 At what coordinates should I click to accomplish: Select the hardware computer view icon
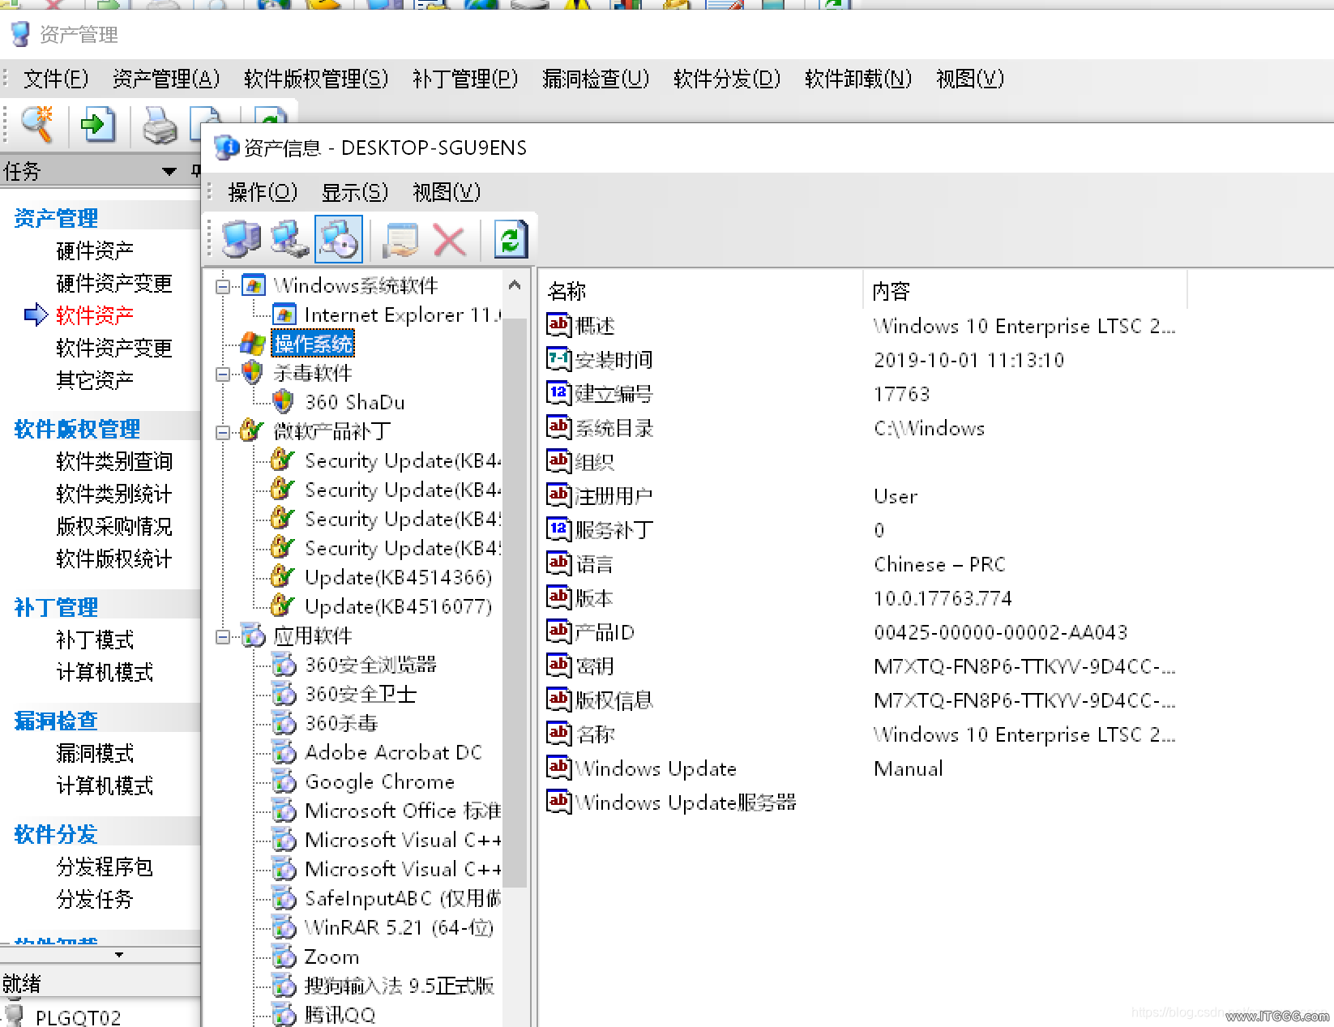[241, 240]
